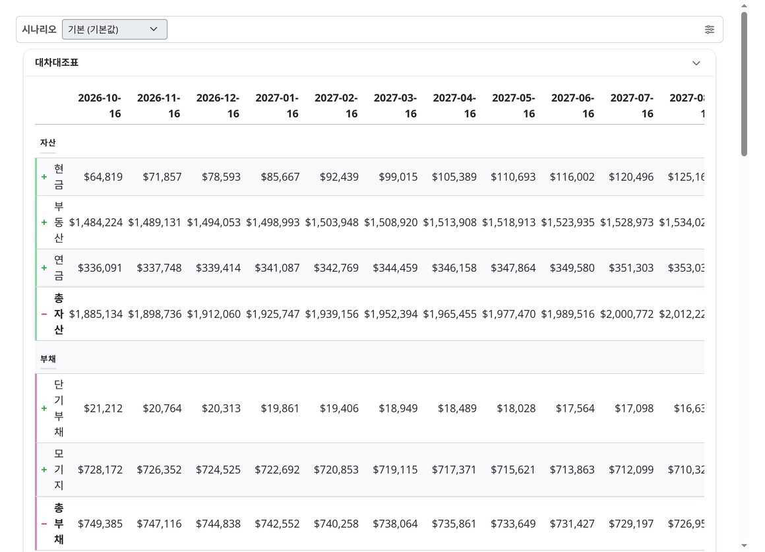
Task: Expand the 연금 row plus icon
Action: click(x=44, y=268)
